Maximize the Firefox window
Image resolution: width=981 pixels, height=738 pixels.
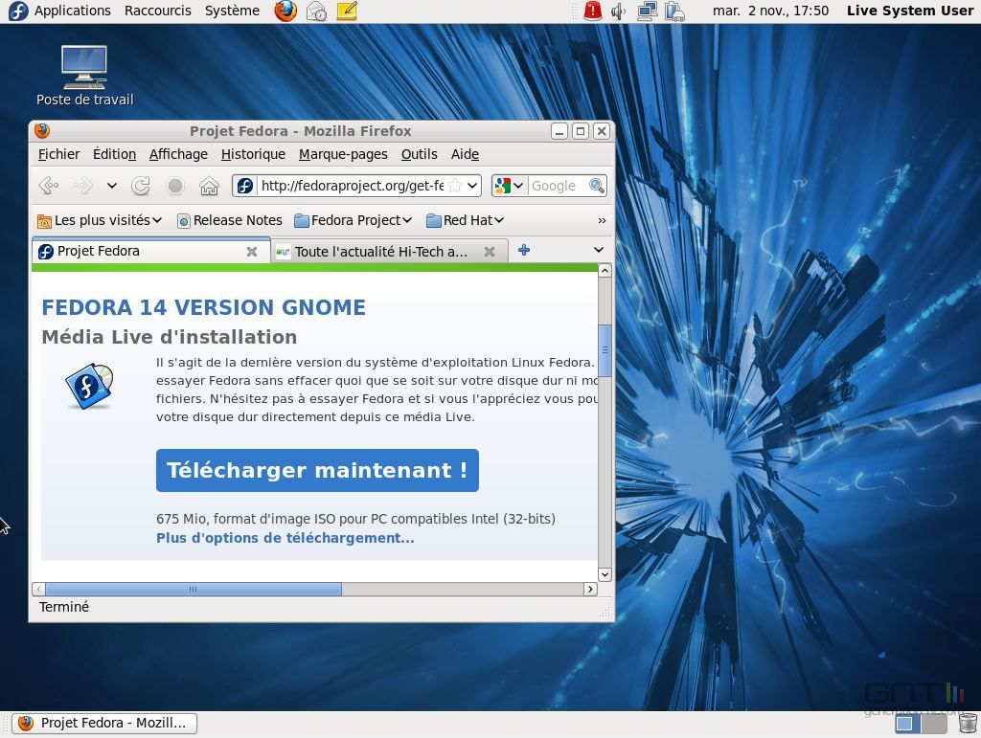click(580, 130)
